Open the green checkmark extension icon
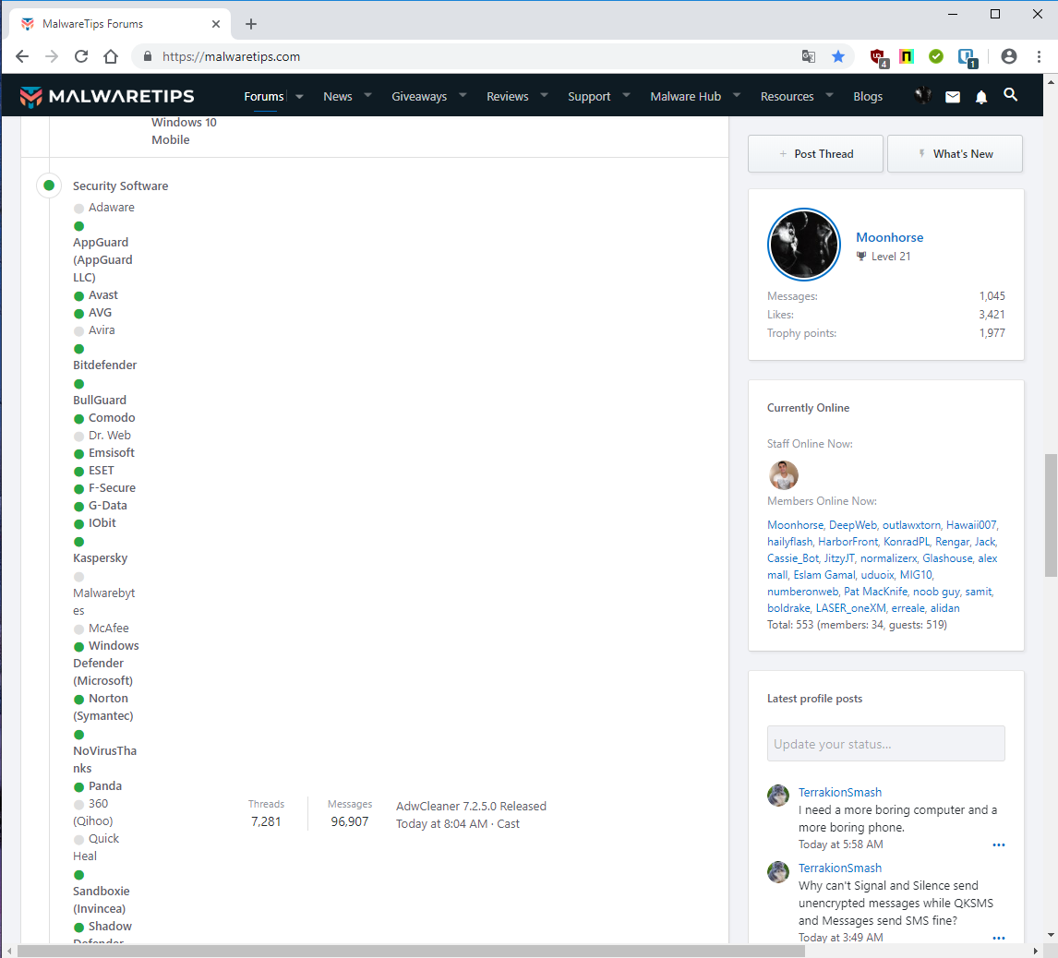Screen dimensions: 1058x958 point(936,56)
